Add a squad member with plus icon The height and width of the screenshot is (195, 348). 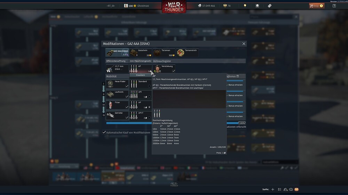click(x=273, y=189)
